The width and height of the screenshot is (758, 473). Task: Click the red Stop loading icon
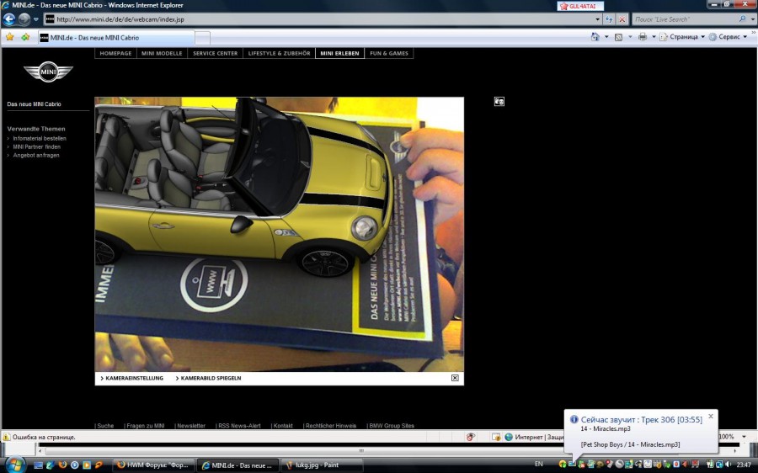tap(622, 19)
